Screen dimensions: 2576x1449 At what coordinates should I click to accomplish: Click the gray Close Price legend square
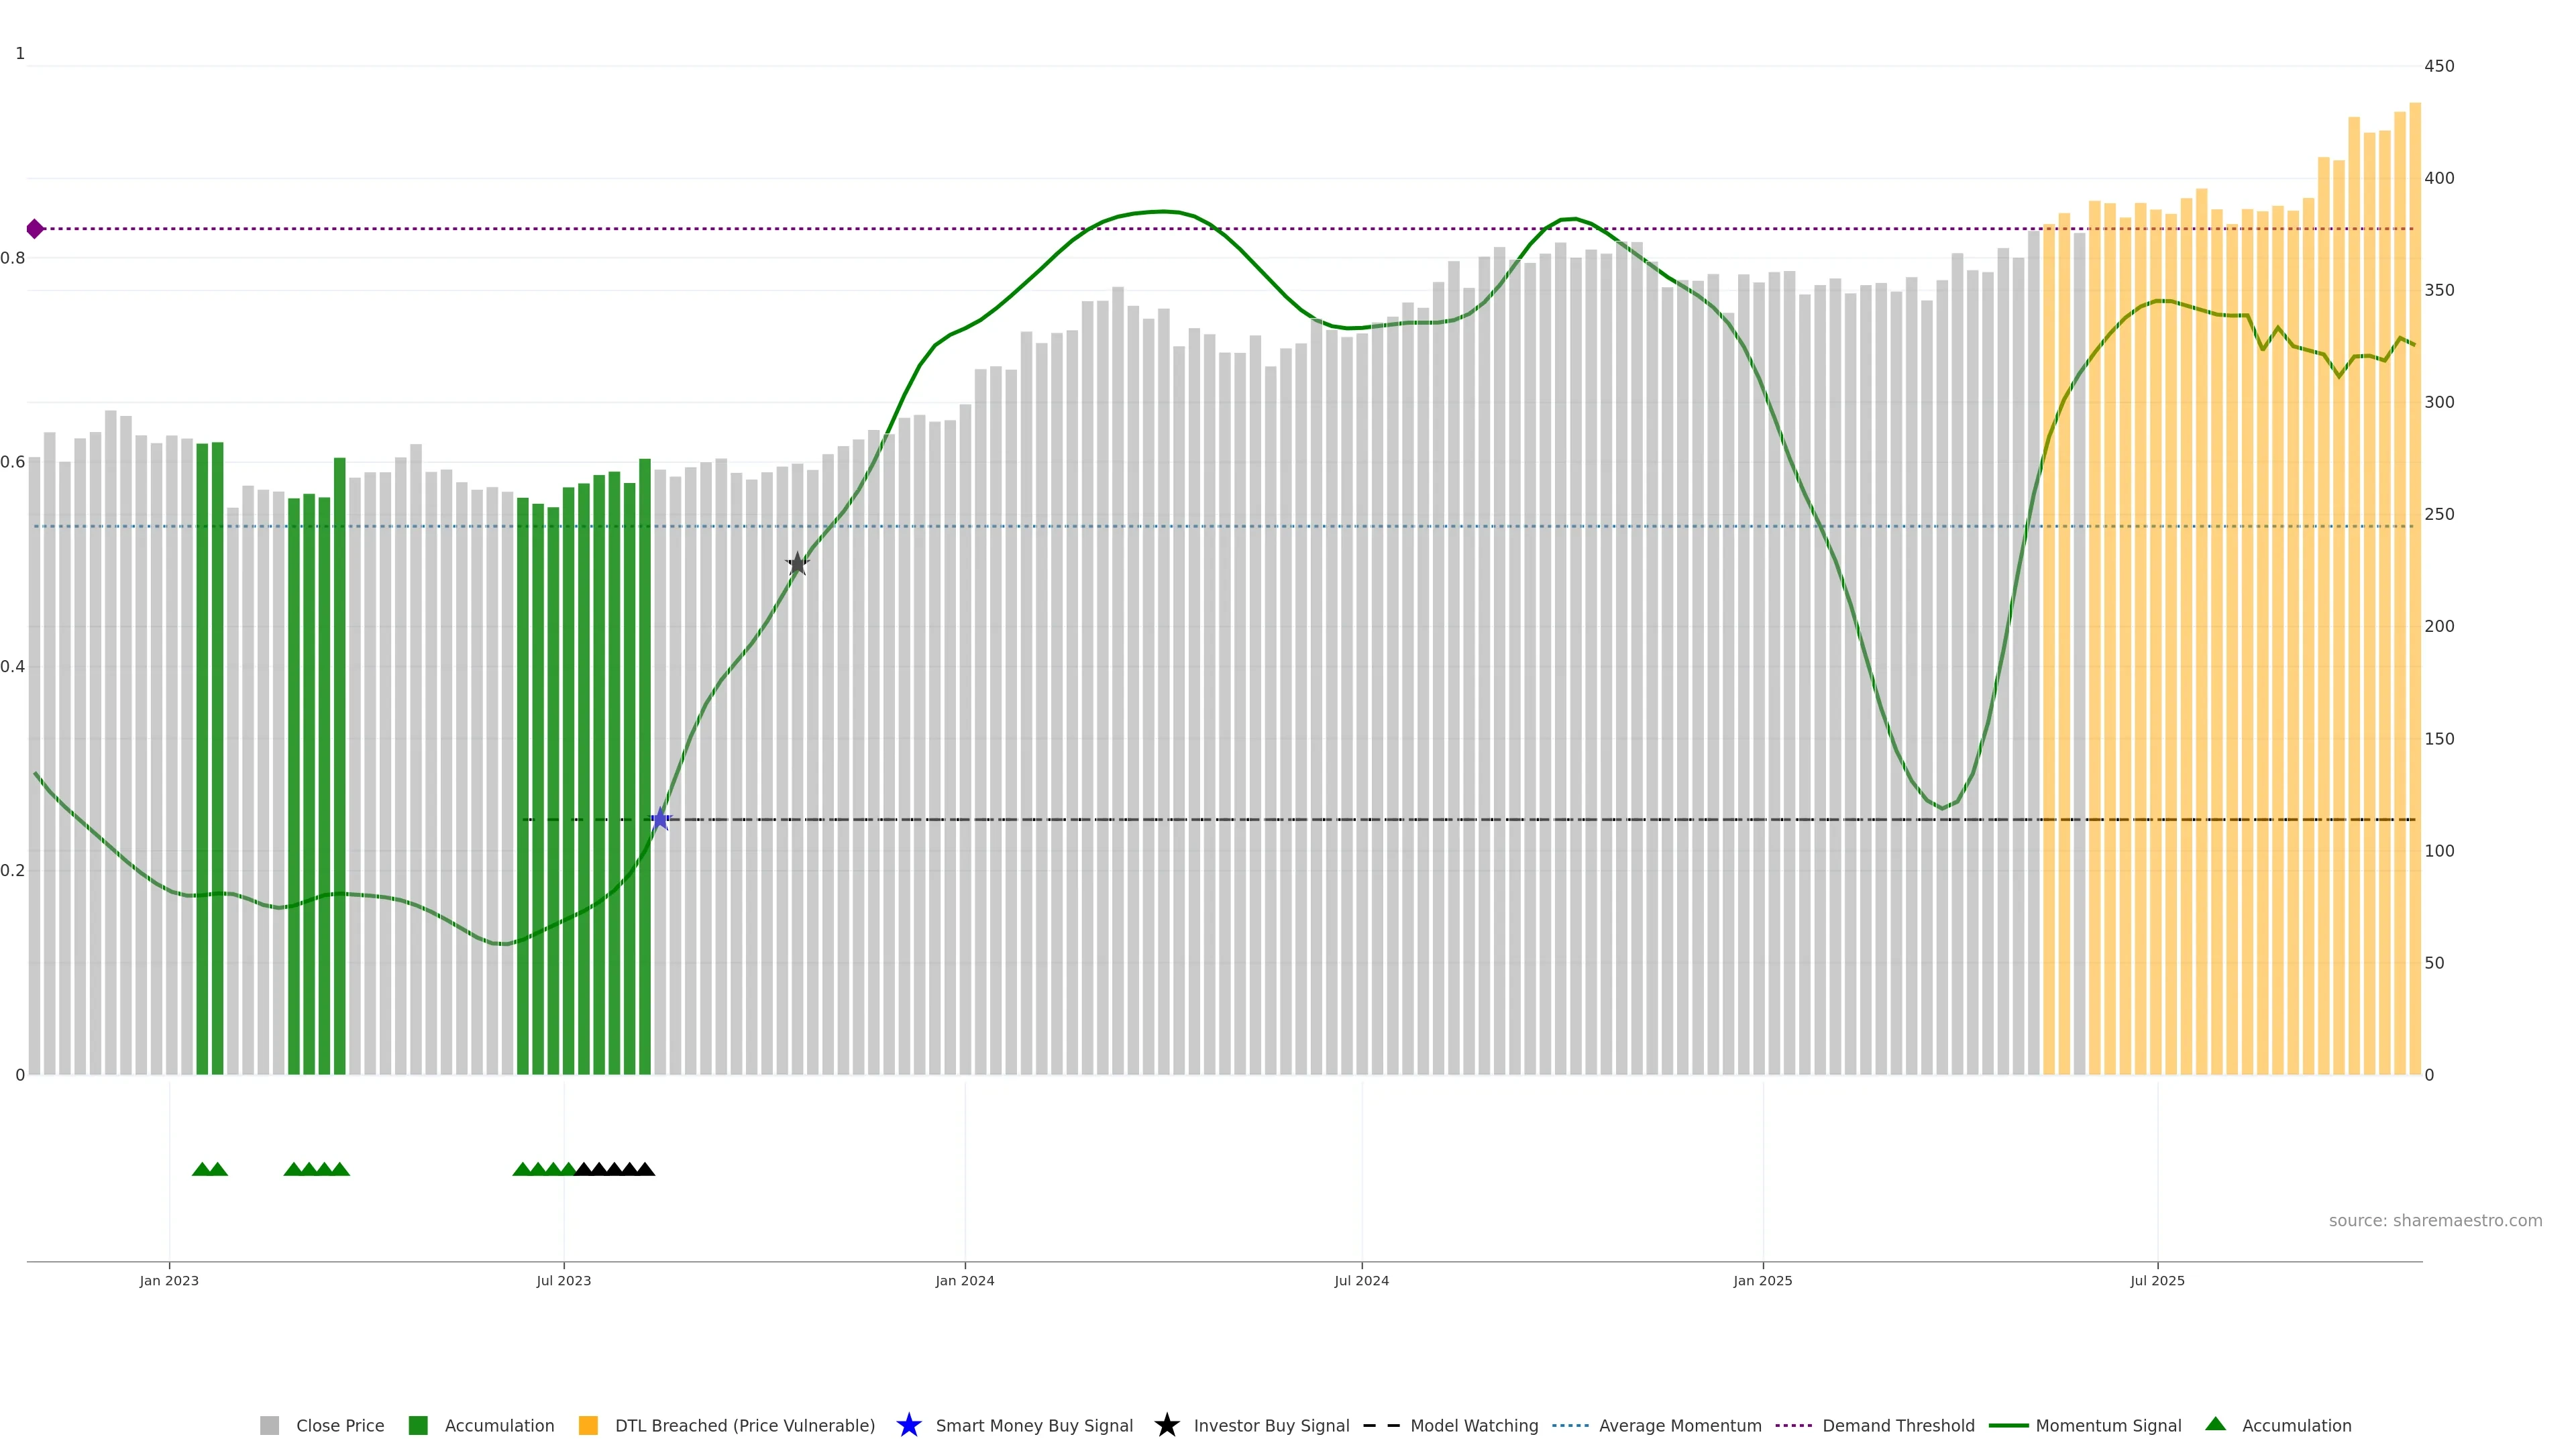[269, 1425]
